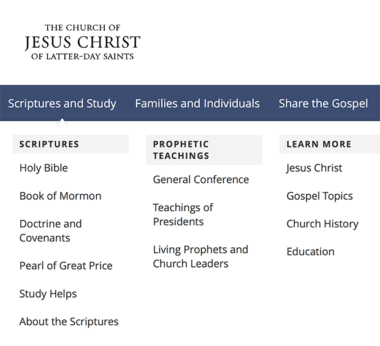This screenshot has width=380, height=346.
Task: Go to Book of Mormon
Action: (x=60, y=196)
